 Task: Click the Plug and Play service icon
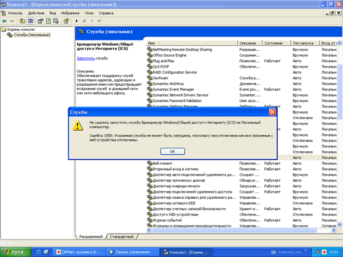coord(150,61)
